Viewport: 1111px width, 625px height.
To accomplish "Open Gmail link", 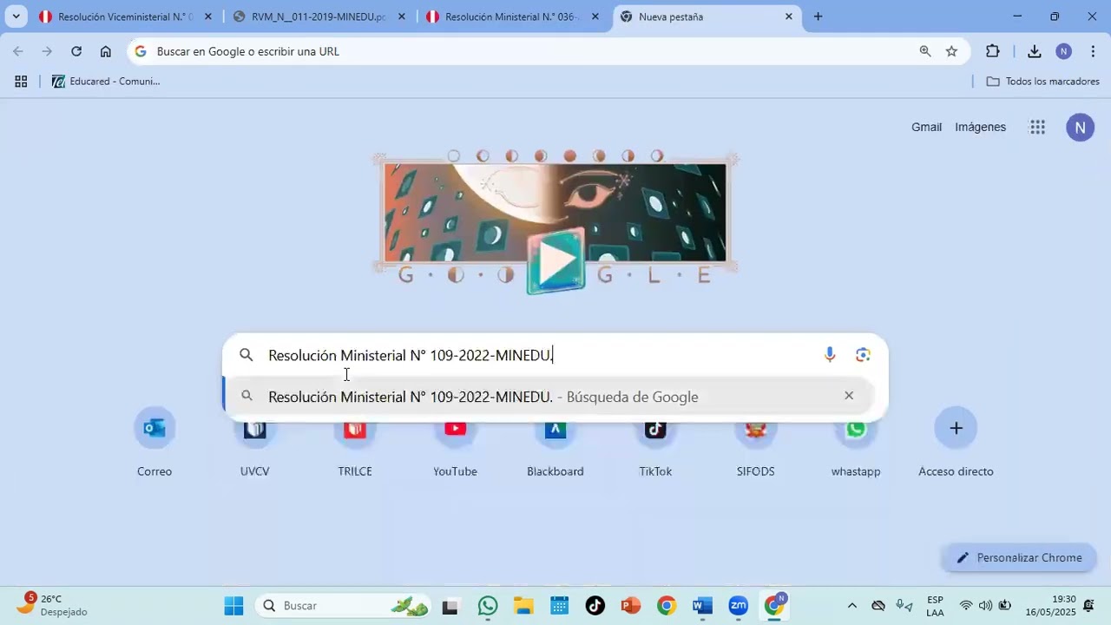I will 926,127.
